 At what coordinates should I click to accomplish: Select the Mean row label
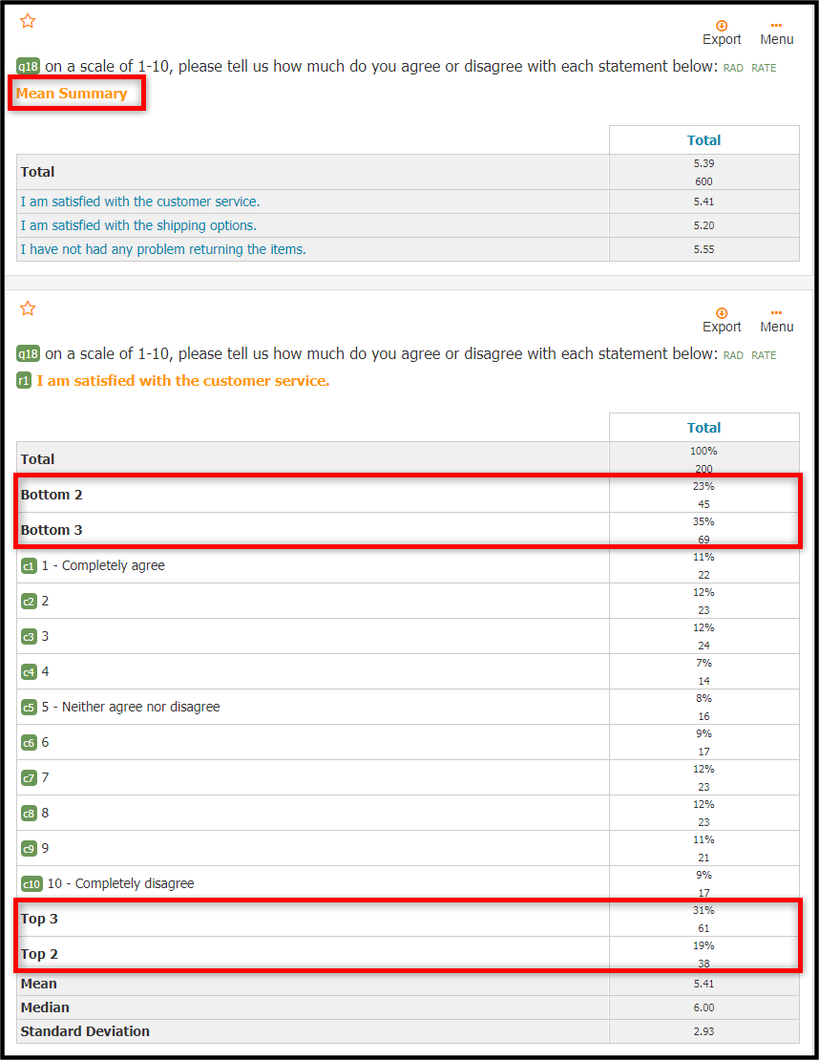pos(38,984)
